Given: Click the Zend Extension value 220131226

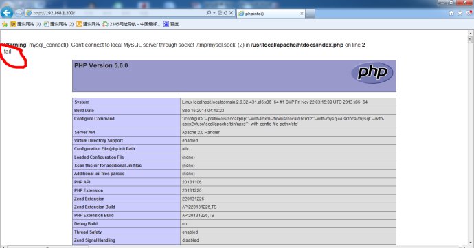Looking at the screenshot, I should [193, 199].
